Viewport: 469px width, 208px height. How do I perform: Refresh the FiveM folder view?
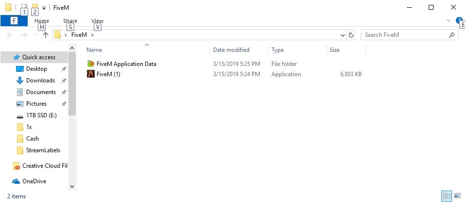(x=351, y=35)
